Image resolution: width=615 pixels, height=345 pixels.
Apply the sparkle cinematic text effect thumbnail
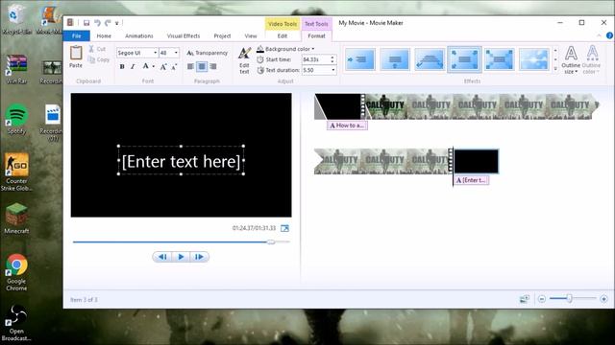(x=534, y=59)
